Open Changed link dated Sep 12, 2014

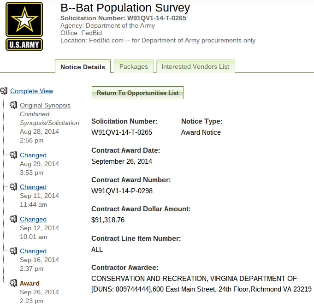pyautogui.click(x=33, y=219)
